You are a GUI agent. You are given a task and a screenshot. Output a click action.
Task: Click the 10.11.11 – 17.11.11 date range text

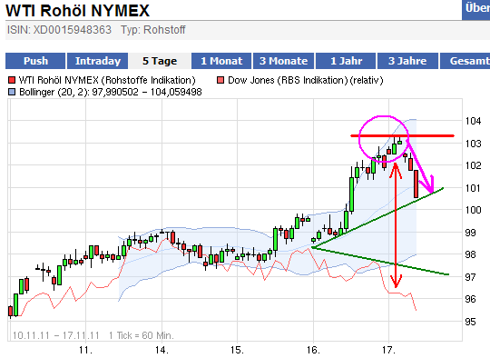point(55,335)
